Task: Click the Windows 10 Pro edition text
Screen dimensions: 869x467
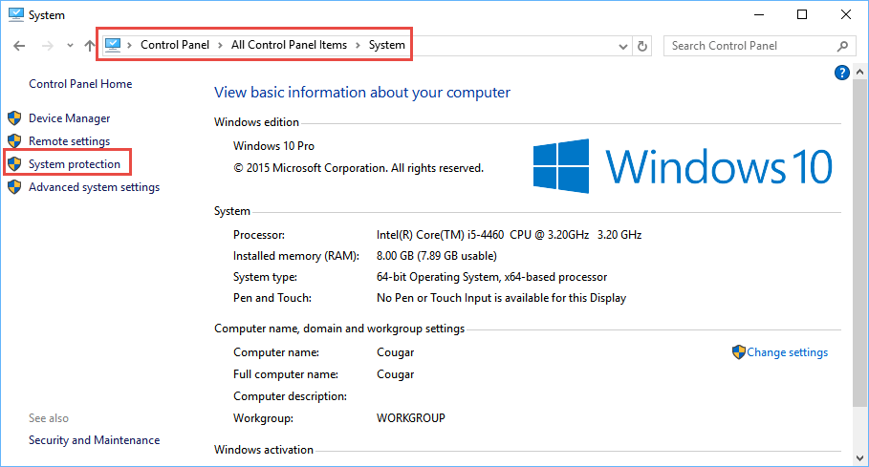Action: [273, 146]
